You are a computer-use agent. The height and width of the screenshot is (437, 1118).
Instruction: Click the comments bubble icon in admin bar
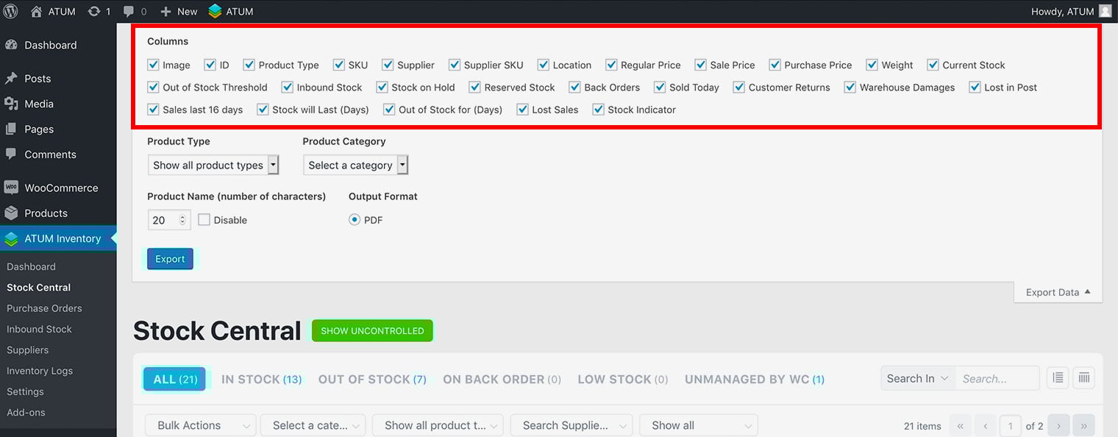(129, 11)
